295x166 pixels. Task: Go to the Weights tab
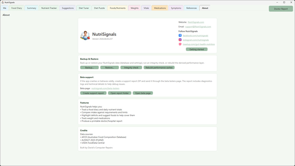(134, 8)
